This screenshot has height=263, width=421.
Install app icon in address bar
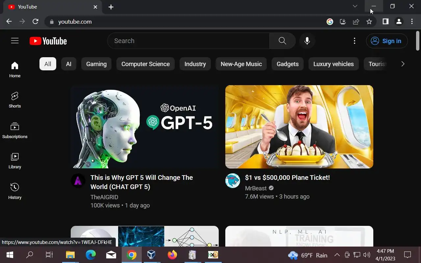[343, 22]
